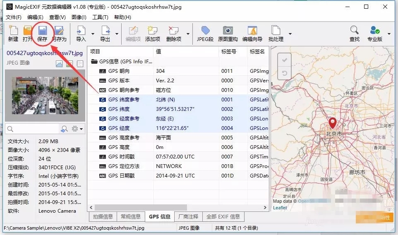This screenshot has height=235, width=398.
Task: Select the GPS 日期戳 row
Action: [x=178, y=175]
